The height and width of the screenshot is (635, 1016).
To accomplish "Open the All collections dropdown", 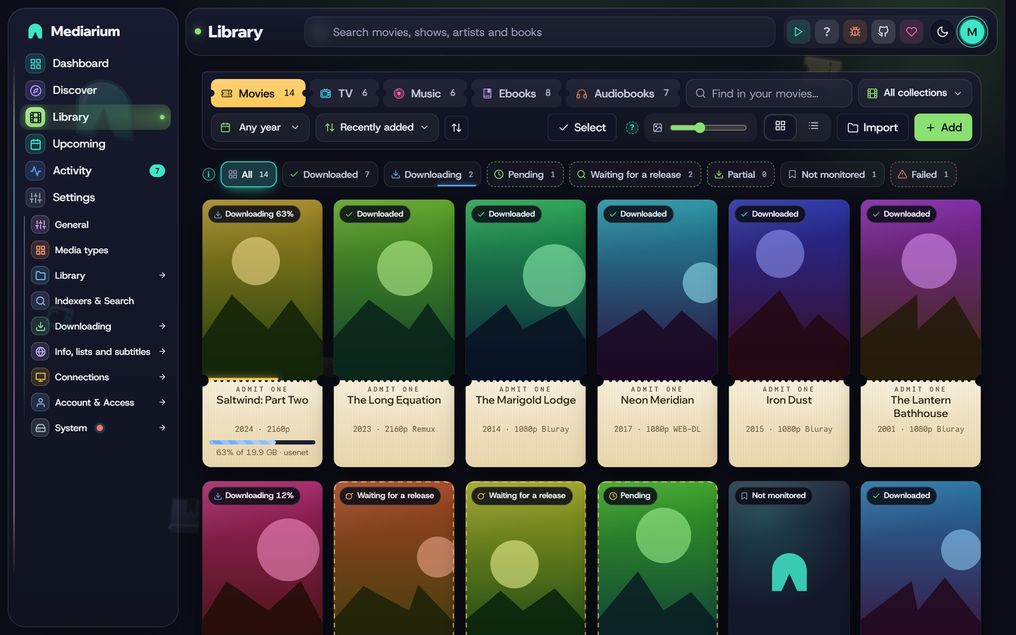I will click(x=914, y=93).
